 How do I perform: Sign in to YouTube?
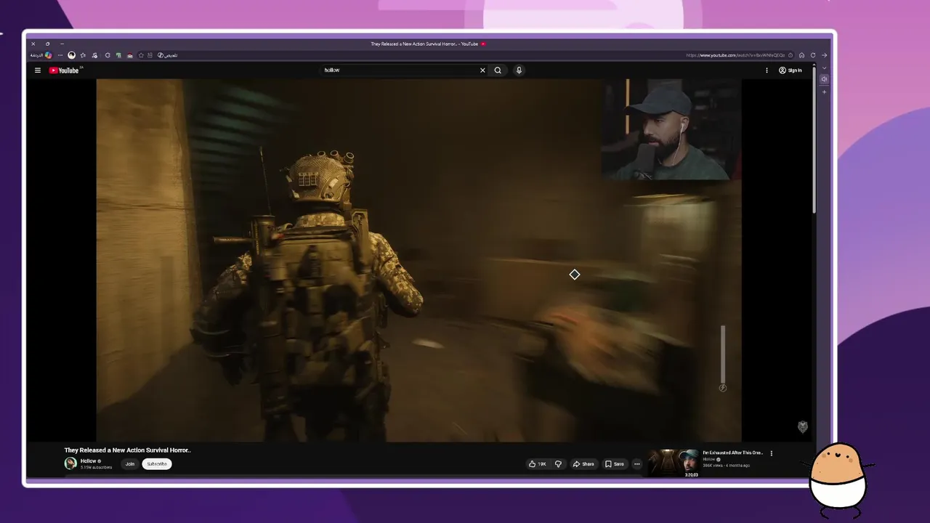pyautogui.click(x=790, y=70)
